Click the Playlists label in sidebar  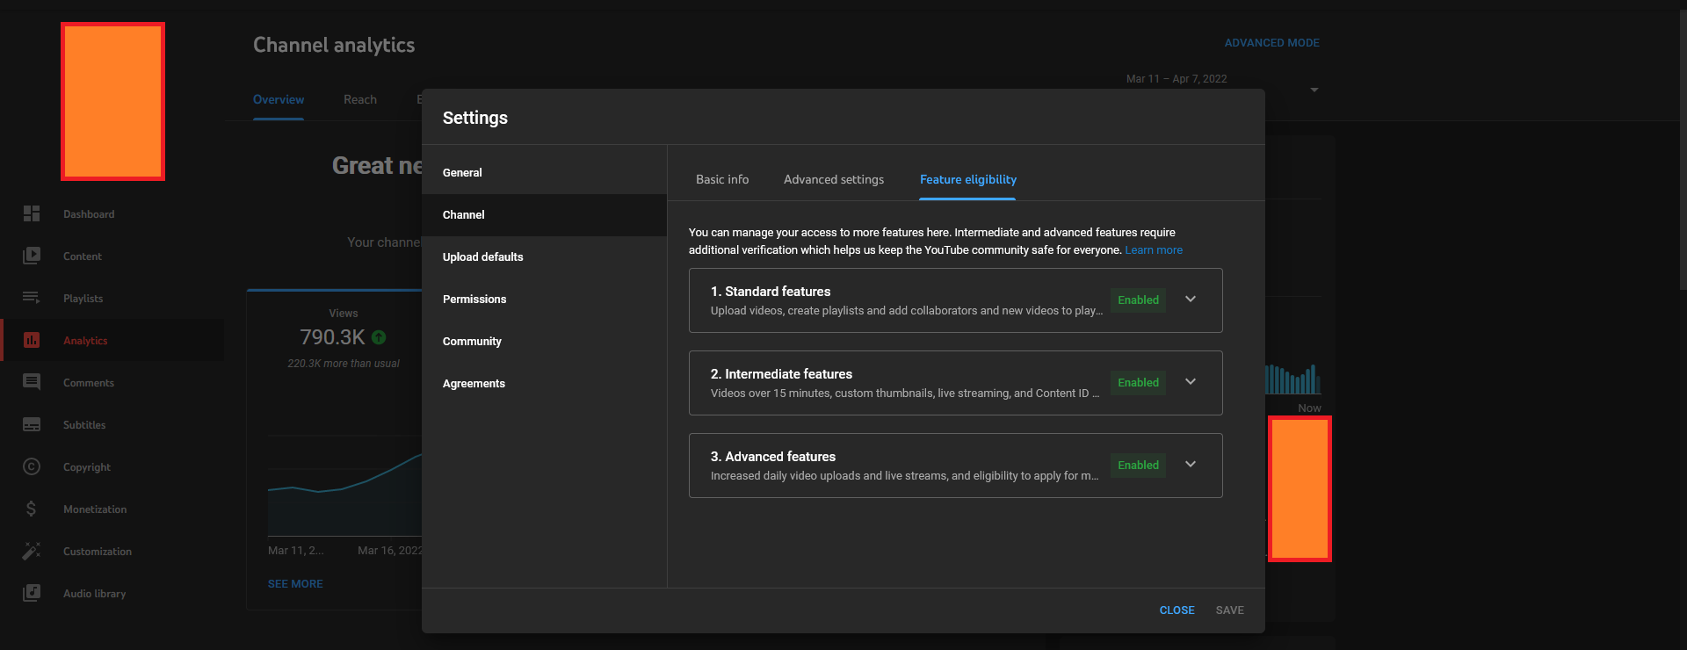tap(83, 299)
